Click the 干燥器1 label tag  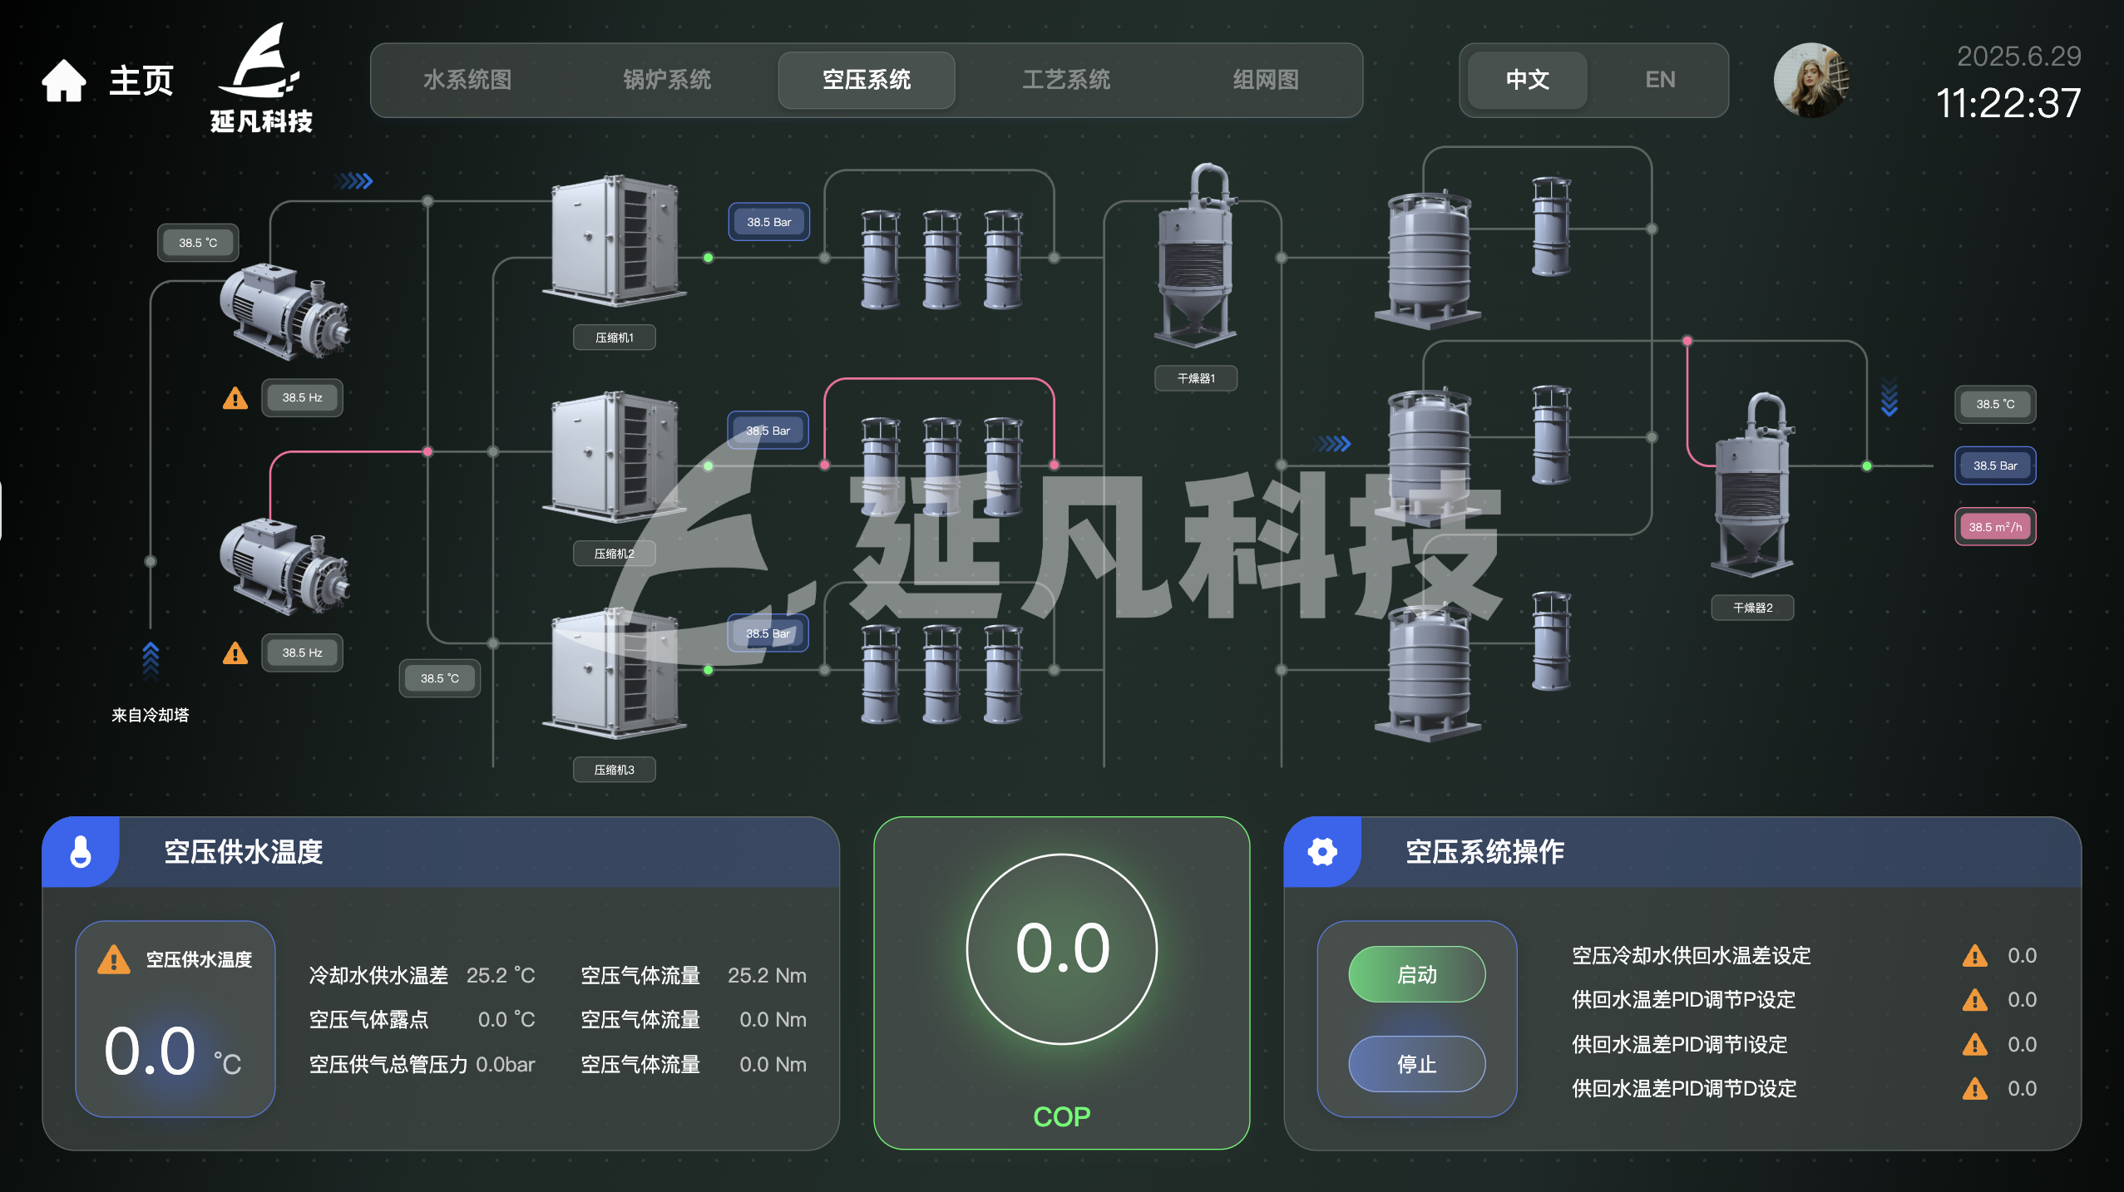coord(1196,378)
